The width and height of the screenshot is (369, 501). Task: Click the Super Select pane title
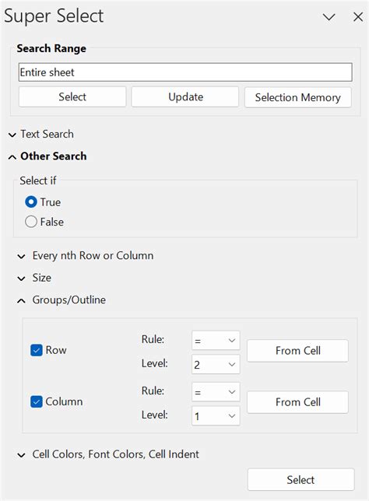point(54,16)
